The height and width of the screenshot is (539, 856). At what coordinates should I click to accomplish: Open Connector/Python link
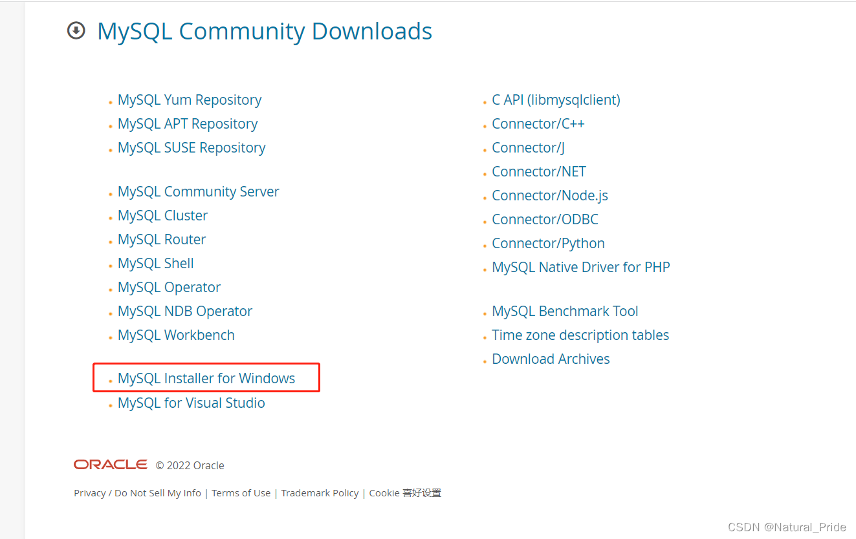(548, 244)
